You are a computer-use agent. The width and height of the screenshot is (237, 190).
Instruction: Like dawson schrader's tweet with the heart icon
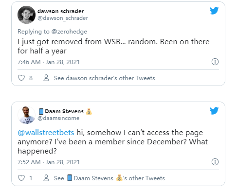(21, 78)
